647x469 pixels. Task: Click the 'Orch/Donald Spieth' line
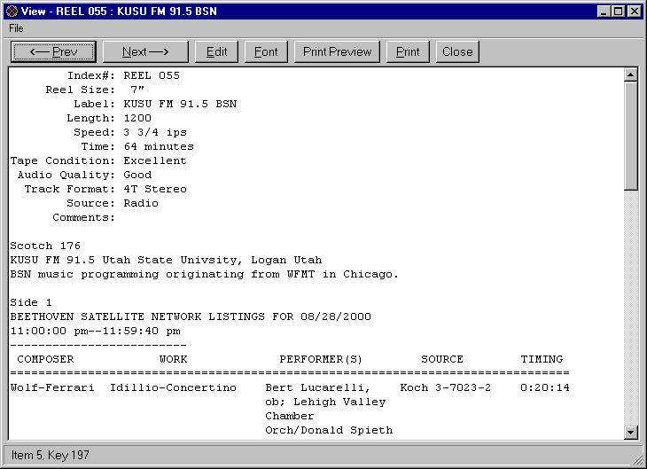point(329,430)
